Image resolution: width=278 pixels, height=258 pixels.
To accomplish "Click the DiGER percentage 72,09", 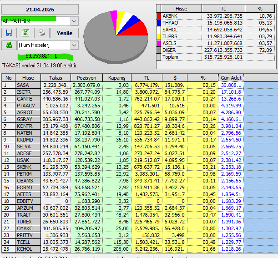I will (265, 50).
